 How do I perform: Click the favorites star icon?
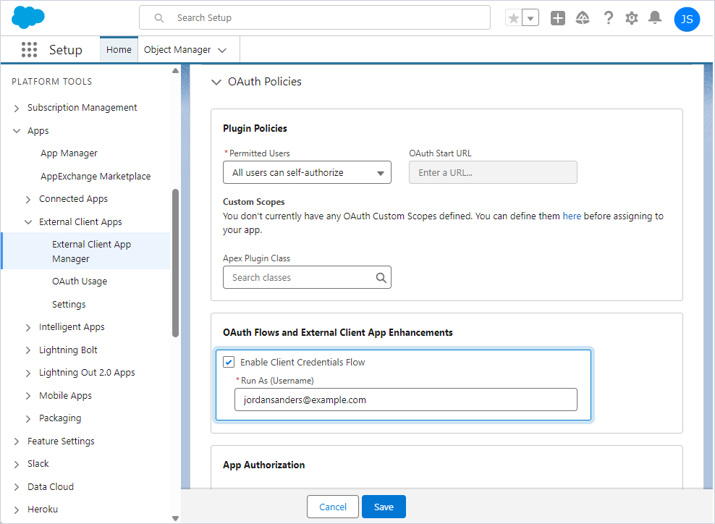pos(513,18)
